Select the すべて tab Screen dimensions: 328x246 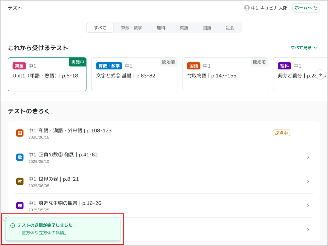coord(100,28)
